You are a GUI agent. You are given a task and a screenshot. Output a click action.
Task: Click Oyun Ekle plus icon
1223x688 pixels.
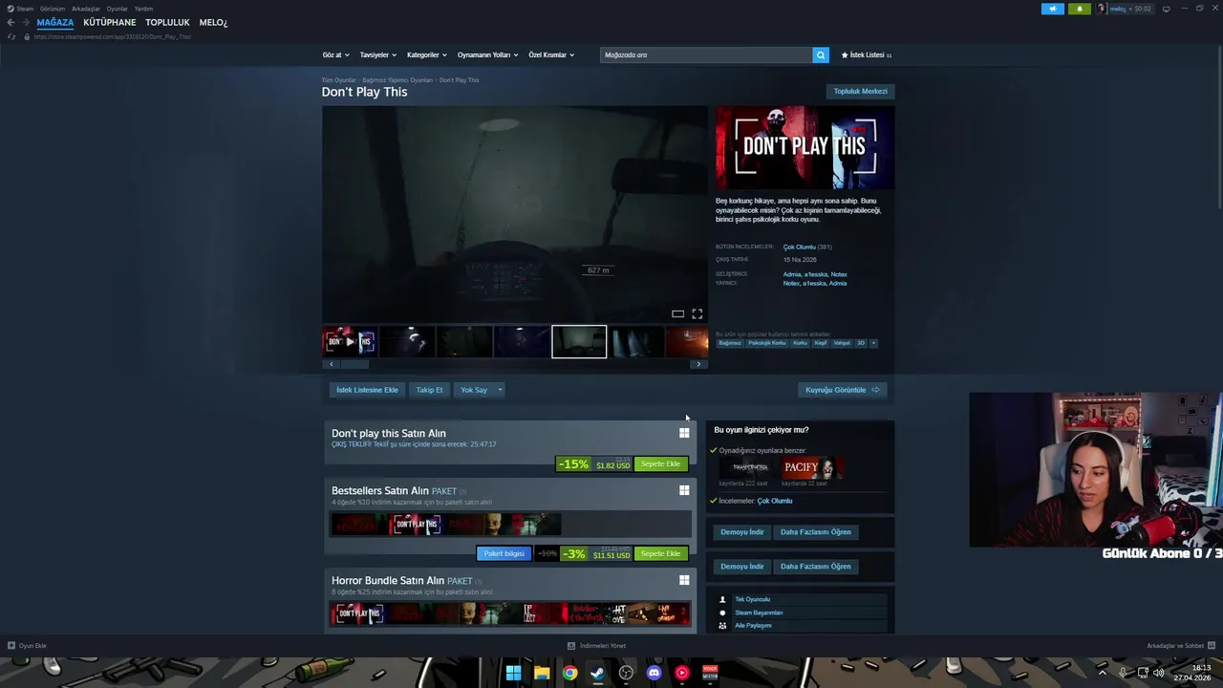click(11, 646)
